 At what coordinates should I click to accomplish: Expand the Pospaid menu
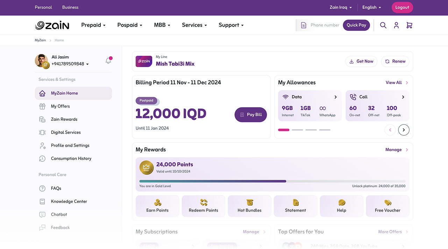130,25
